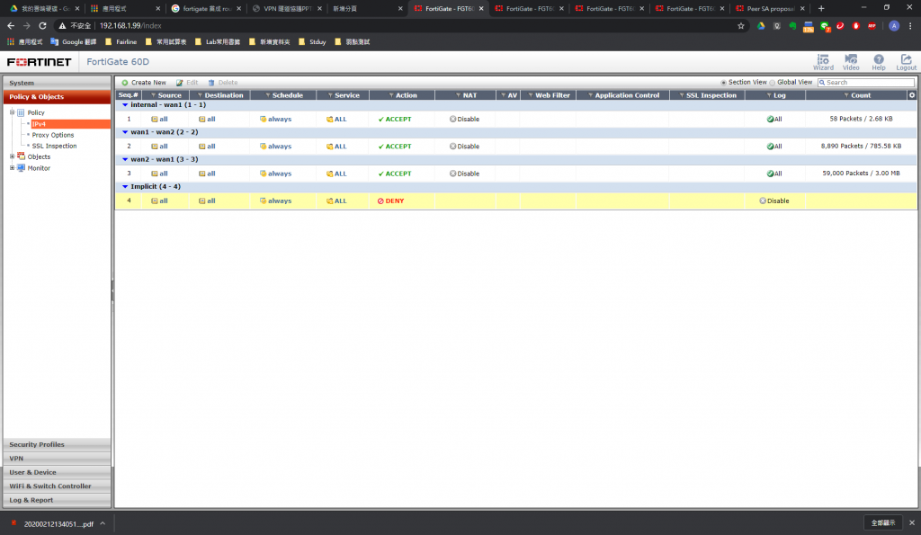
Task: Filter the Action column
Action: [391, 95]
